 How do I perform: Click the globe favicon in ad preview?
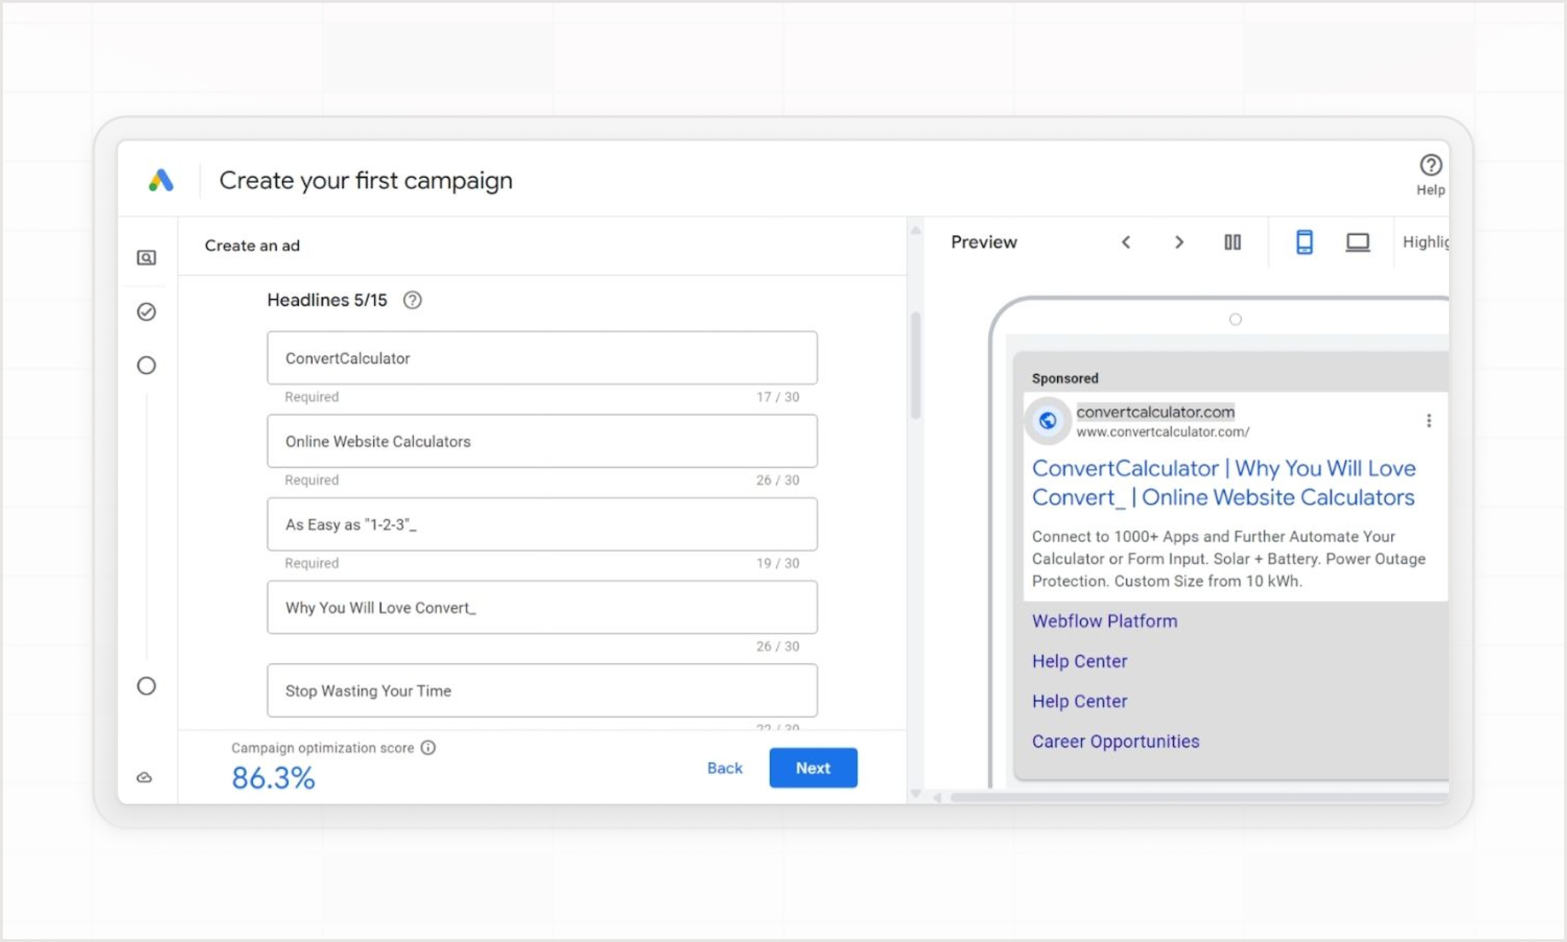pyautogui.click(x=1048, y=420)
